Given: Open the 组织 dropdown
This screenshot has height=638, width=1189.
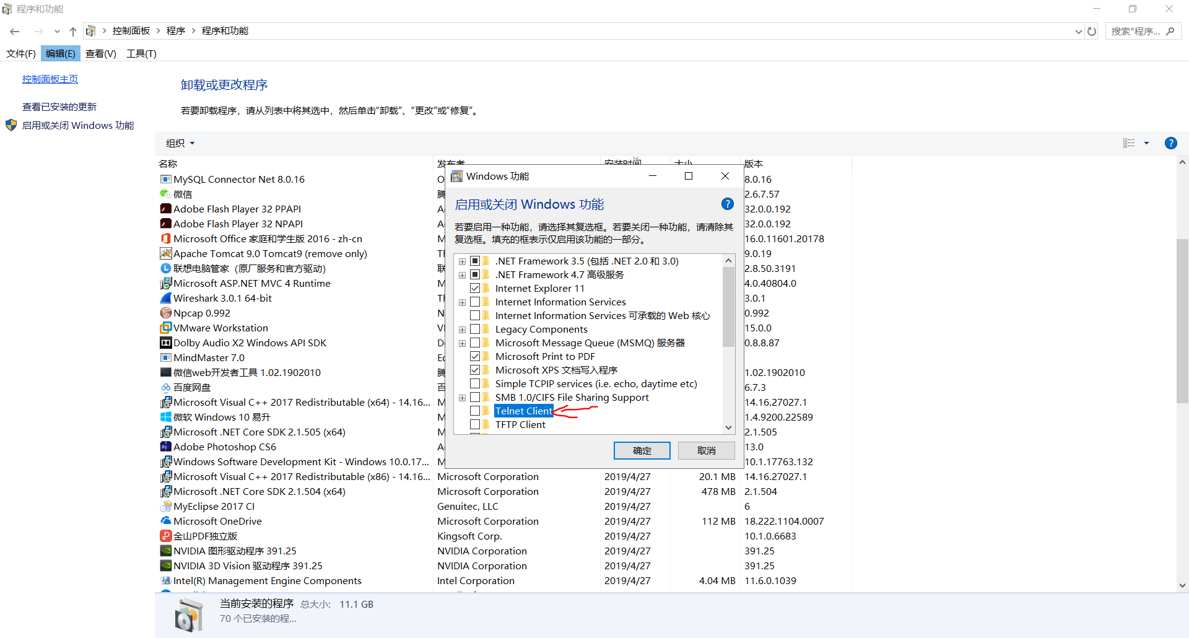Looking at the screenshot, I should pos(180,143).
